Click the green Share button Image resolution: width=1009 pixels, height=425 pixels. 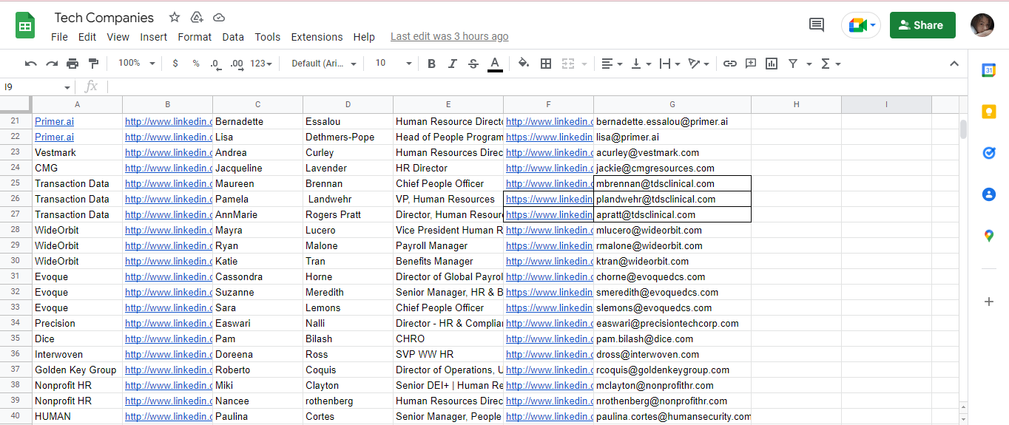click(922, 25)
